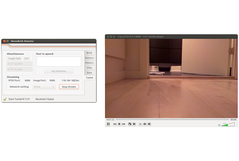Screen dimensions: 239x161
Task: Click the Toggle light button
Action: (14, 58)
